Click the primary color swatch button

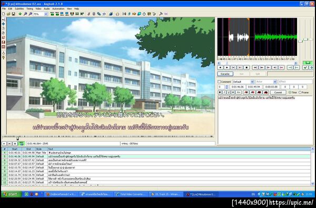(x=246, y=92)
